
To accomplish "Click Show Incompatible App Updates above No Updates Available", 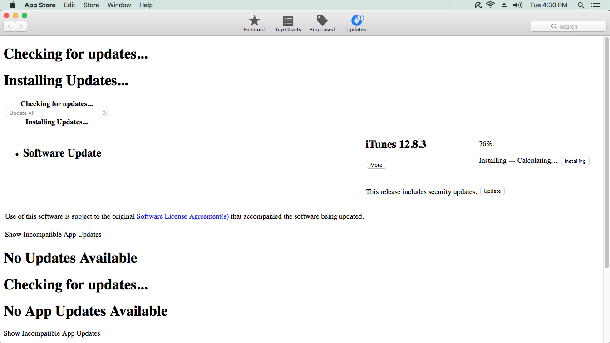I will coord(53,235).
